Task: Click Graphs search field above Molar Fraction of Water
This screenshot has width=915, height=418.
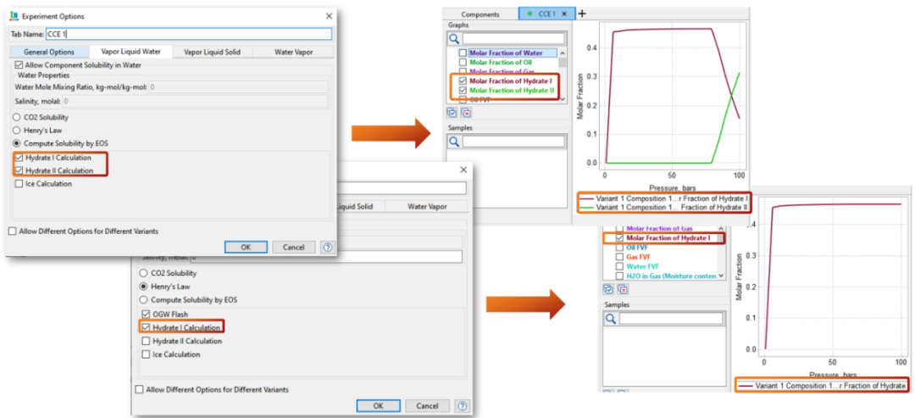Action: coord(513,39)
